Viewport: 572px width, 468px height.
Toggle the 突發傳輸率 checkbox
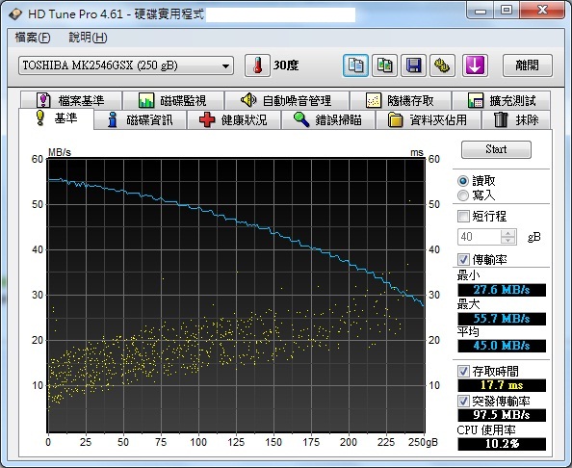(463, 402)
